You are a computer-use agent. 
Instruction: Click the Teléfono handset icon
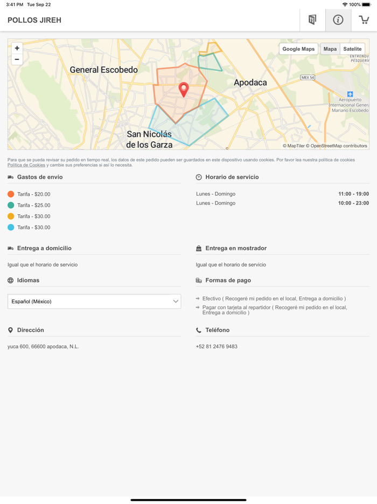(199, 330)
